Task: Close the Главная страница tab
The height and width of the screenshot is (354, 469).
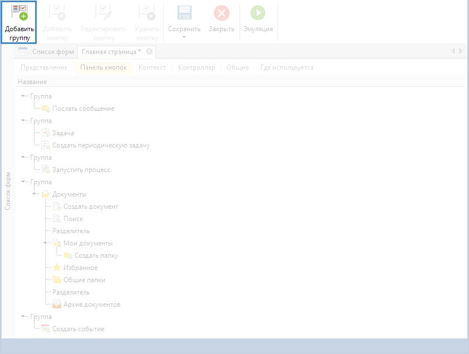Action: click(149, 52)
